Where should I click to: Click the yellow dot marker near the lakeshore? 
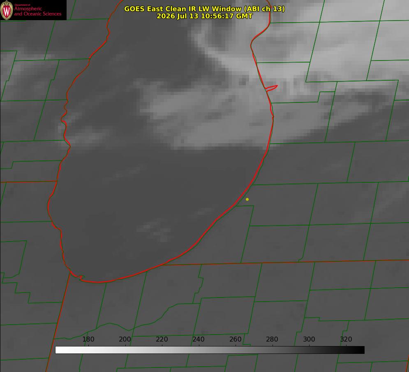247,199
